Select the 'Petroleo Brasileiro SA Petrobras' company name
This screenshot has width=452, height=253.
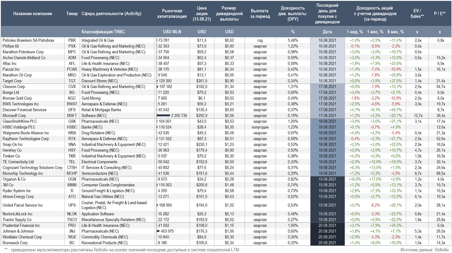click(28, 40)
